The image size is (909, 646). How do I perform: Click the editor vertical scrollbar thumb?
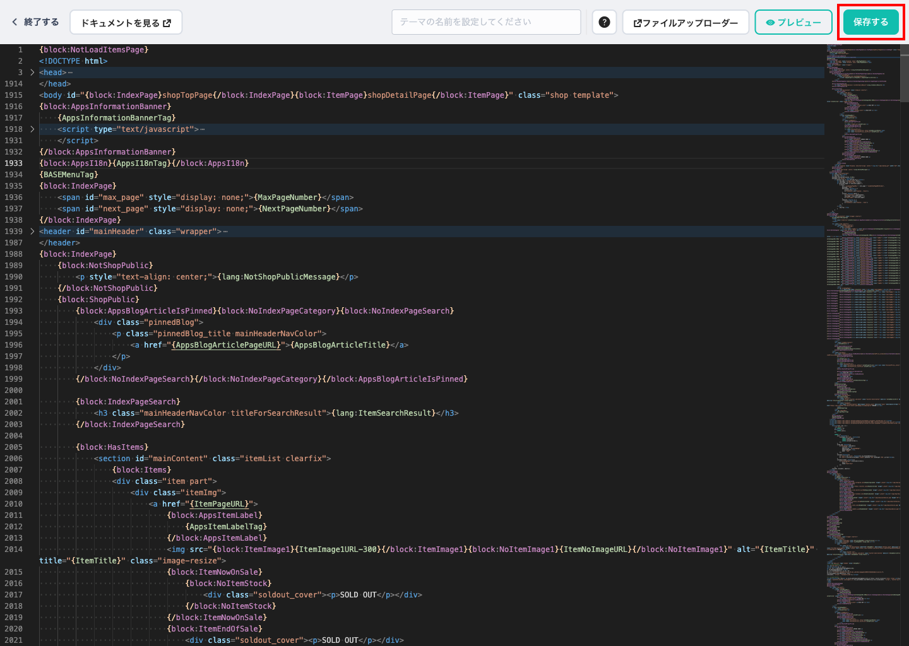coord(905,73)
